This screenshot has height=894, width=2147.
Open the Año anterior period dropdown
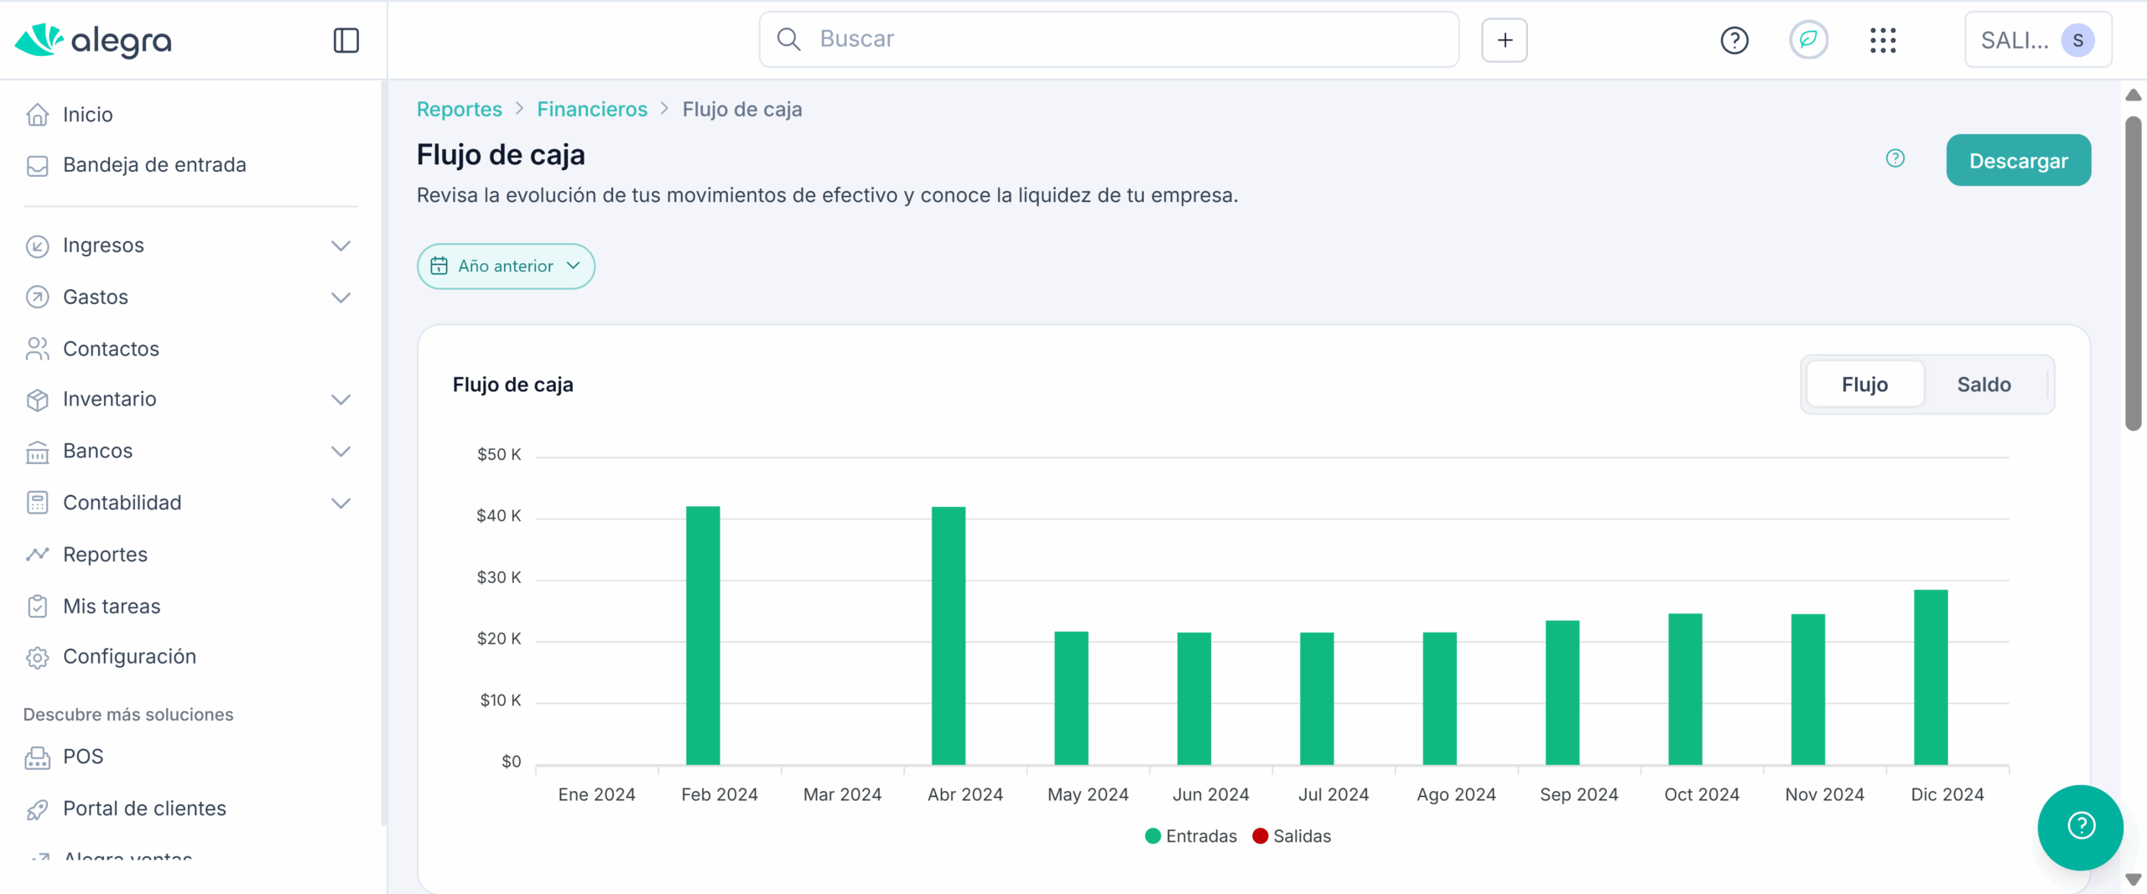click(506, 266)
